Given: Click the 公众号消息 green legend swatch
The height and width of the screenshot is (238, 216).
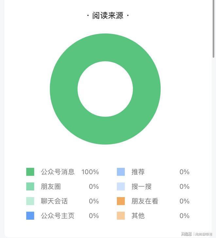Looking at the screenshot, I should point(30,172).
